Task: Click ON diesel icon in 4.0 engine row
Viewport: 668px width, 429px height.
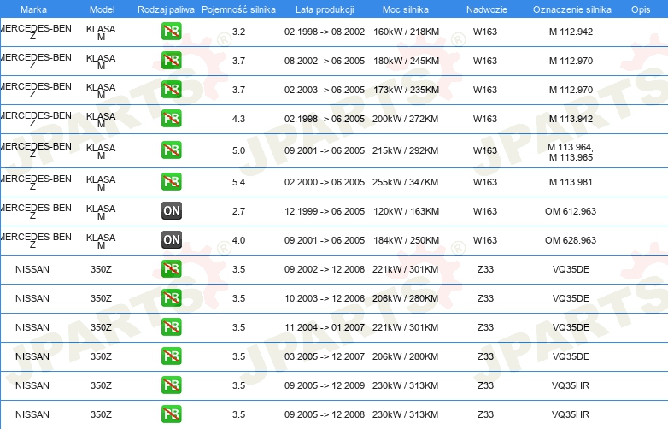Action: click(171, 239)
